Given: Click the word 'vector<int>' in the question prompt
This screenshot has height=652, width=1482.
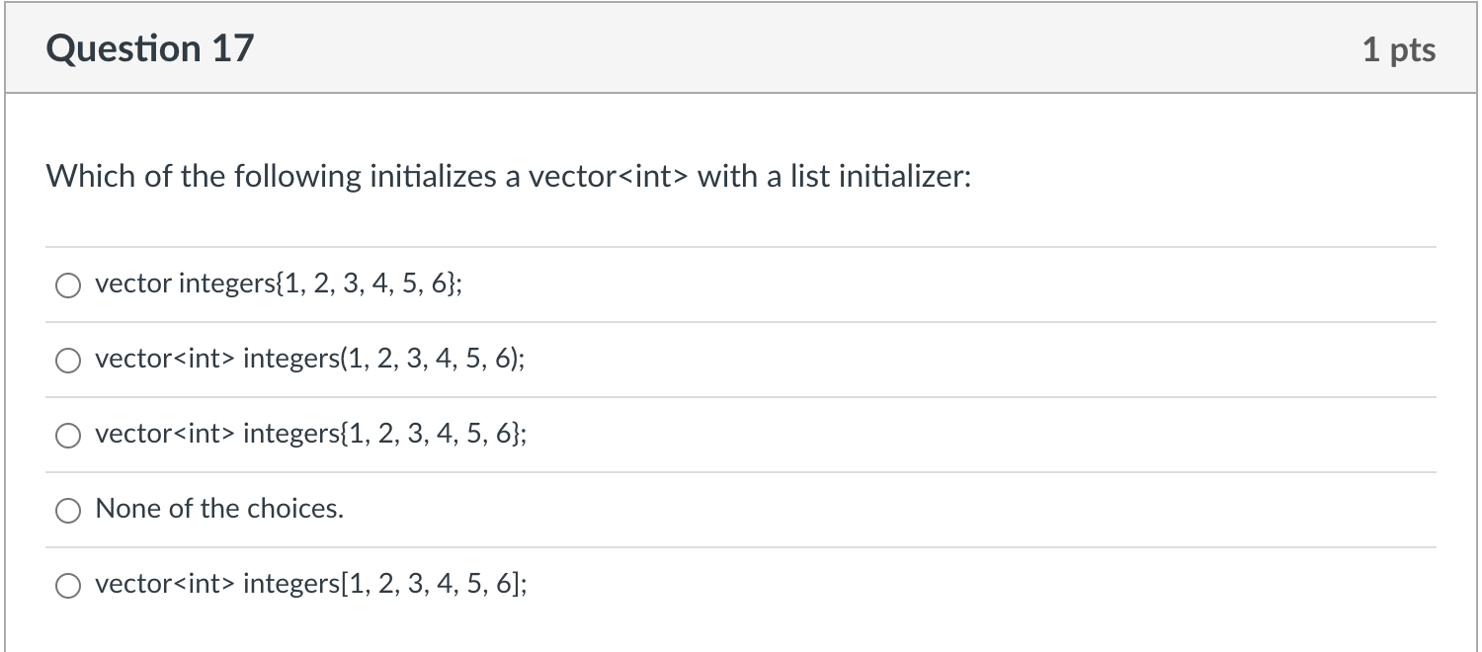Looking at the screenshot, I should [x=610, y=177].
